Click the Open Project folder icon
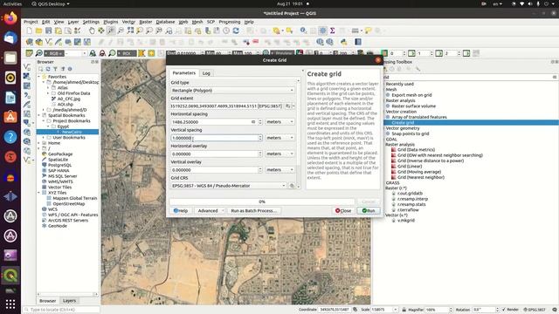The height and width of the screenshot is (314, 559). [38, 31]
